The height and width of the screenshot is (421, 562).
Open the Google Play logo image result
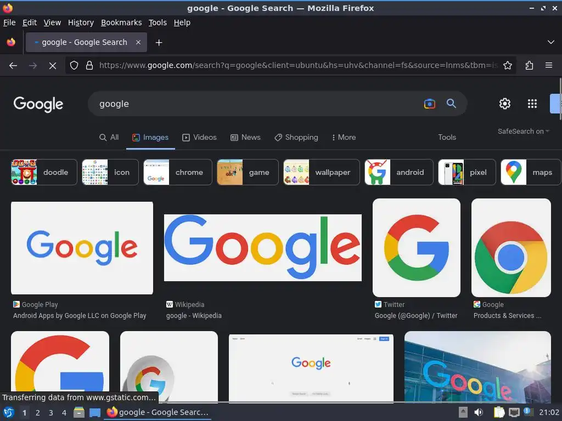[x=82, y=248]
